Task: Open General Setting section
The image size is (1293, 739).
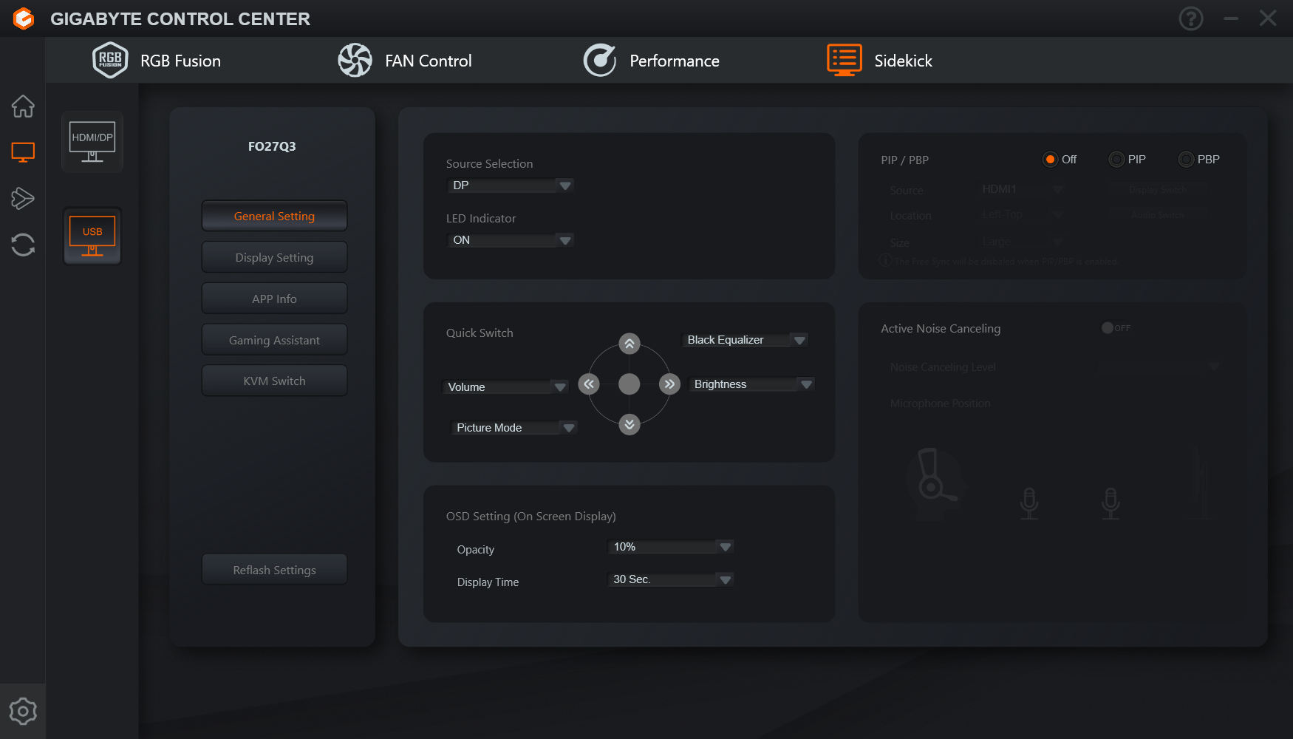Action: (x=274, y=216)
